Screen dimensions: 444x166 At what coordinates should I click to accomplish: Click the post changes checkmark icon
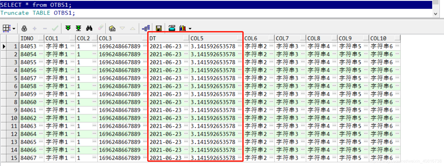pos(55,28)
